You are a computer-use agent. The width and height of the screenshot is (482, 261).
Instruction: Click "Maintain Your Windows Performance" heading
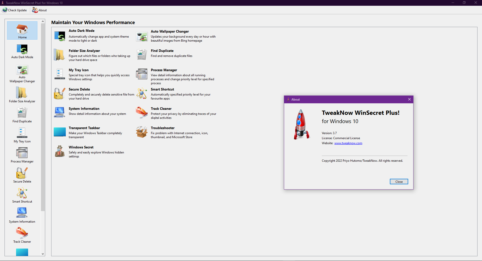point(93,22)
